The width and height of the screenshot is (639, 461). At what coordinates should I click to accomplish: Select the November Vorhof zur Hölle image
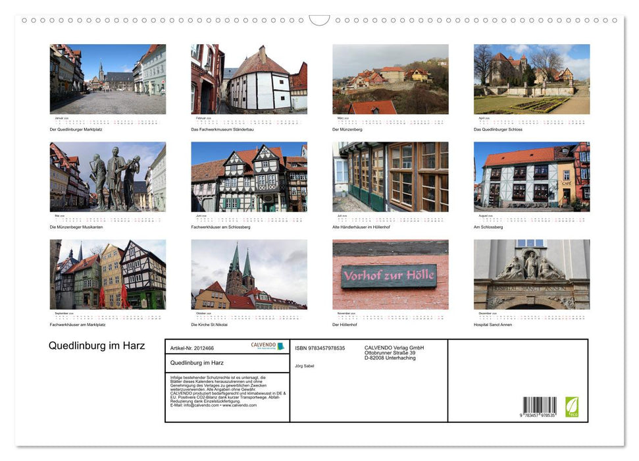click(x=389, y=275)
